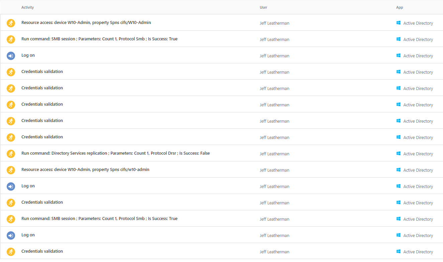This screenshot has width=443, height=262.
Task: Click the icon of the last SMB session command row
Action: coord(11,219)
